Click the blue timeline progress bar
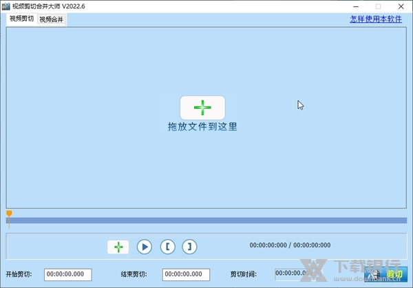This screenshot has height=288, width=413. [206, 220]
